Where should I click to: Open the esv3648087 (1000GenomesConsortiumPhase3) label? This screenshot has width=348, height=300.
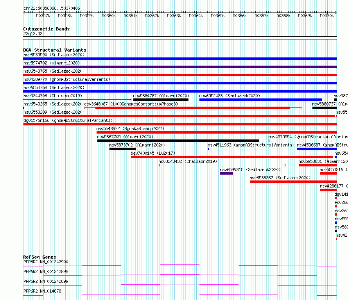pos(131,104)
